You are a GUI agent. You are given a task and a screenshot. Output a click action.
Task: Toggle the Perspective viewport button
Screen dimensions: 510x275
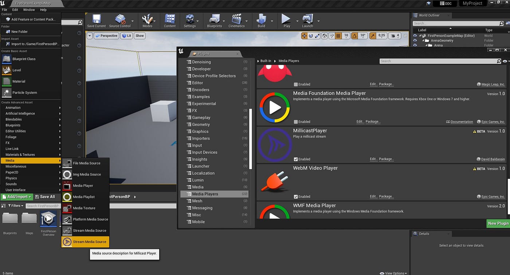pos(106,36)
